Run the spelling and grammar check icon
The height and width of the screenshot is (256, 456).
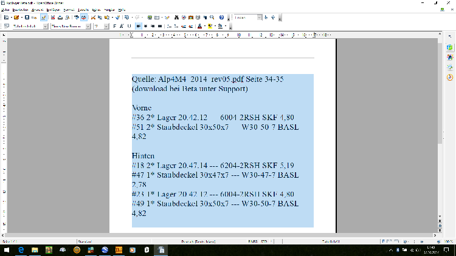click(77, 18)
